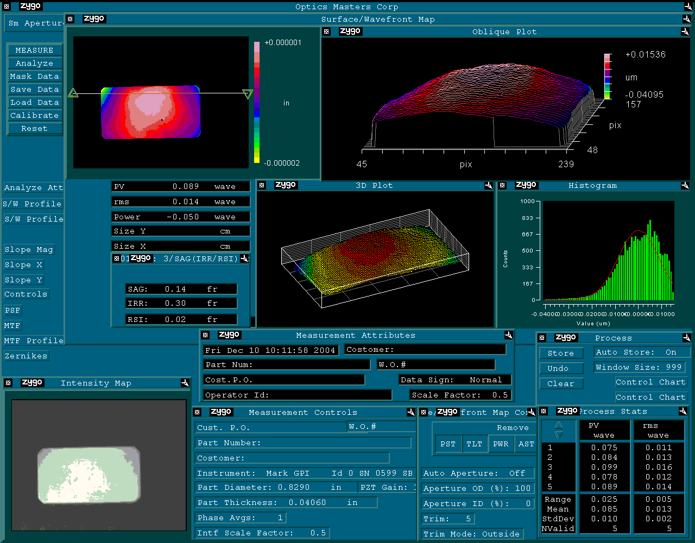Open the Controls entry in sidebar
Image resolution: width=695 pixels, height=543 pixels.
point(26,294)
